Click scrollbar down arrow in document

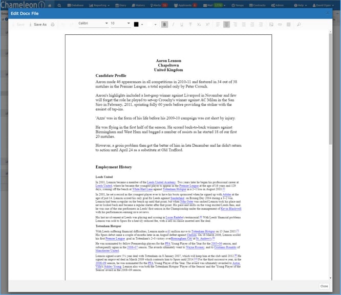330,278
